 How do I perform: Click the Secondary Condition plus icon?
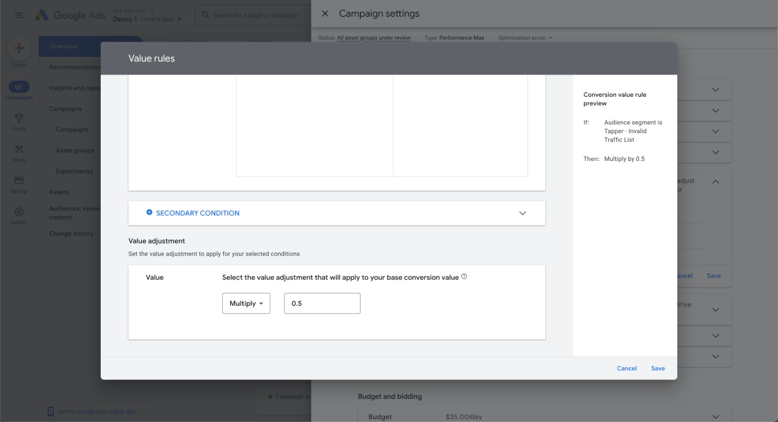pyautogui.click(x=149, y=212)
